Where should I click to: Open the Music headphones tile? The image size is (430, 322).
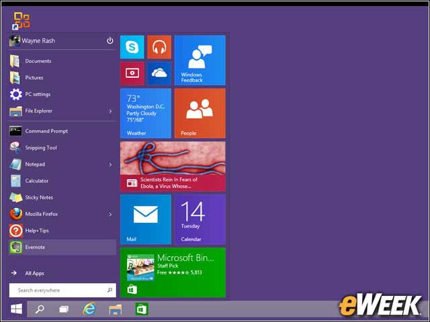159,47
